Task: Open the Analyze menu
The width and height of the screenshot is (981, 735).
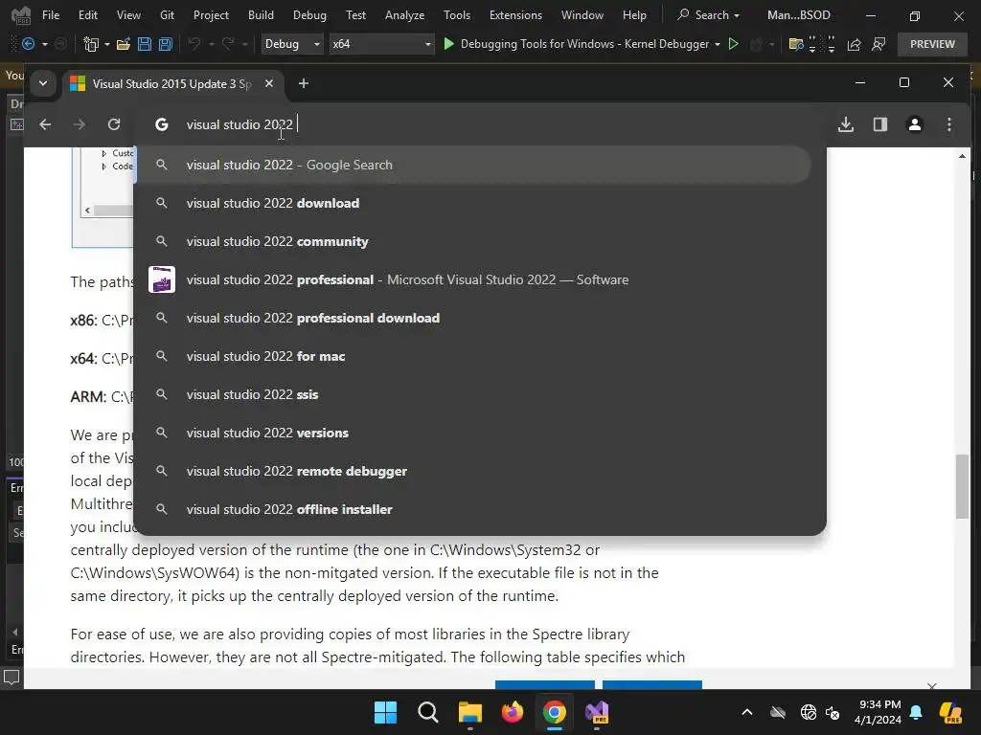Action: [x=405, y=15]
